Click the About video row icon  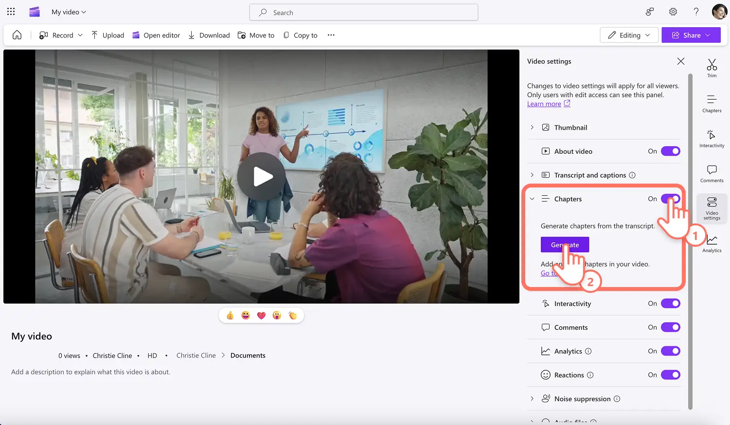(546, 151)
